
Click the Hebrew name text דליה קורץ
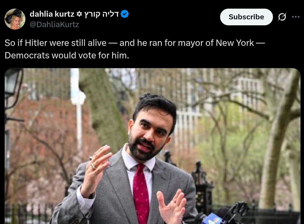102,14
